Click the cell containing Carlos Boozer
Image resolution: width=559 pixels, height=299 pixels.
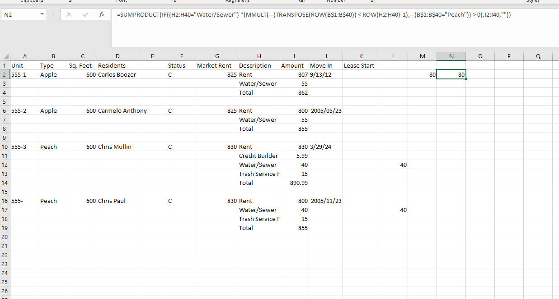117,74
